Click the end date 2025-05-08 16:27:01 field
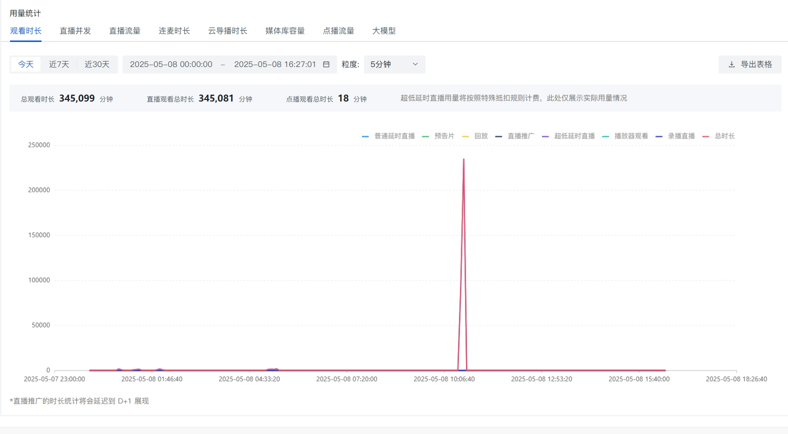The width and height of the screenshot is (788, 434). (275, 64)
